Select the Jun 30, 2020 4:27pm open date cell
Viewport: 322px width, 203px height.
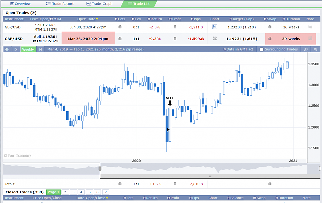(88, 27)
